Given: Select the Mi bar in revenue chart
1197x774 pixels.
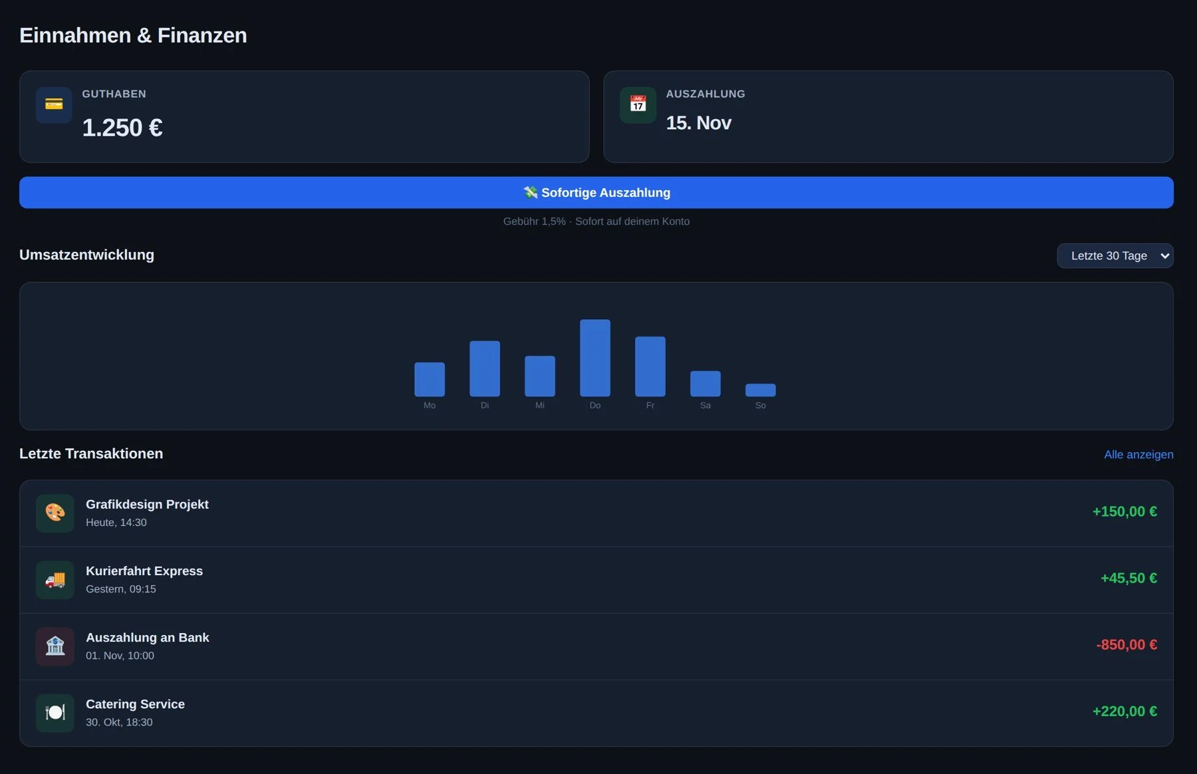Looking at the screenshot, I should pos(540,376).
